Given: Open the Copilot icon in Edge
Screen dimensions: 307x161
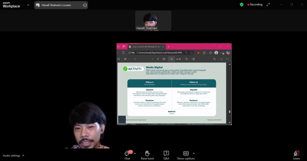Looking at the screenshot, I should (228, 53).
